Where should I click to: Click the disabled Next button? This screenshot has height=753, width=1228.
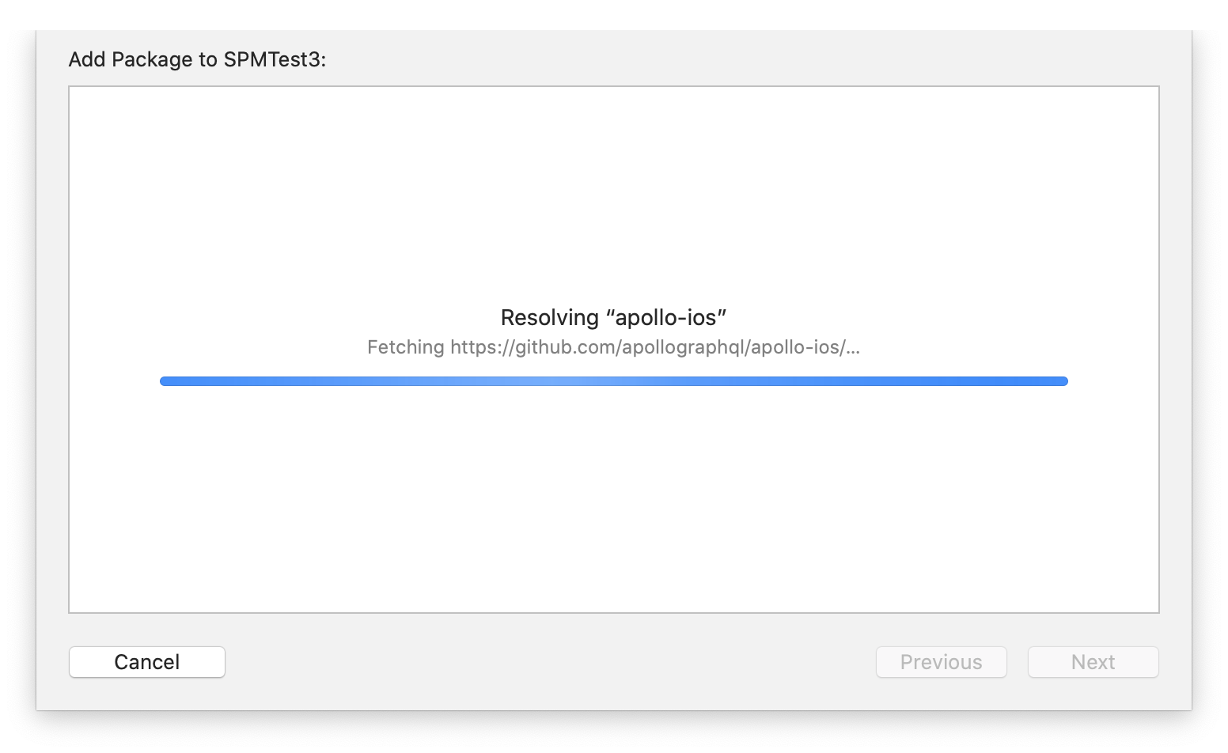(x=1093, y=662)
